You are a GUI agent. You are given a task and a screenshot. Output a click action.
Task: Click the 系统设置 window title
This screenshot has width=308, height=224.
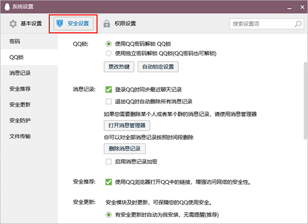23,7
